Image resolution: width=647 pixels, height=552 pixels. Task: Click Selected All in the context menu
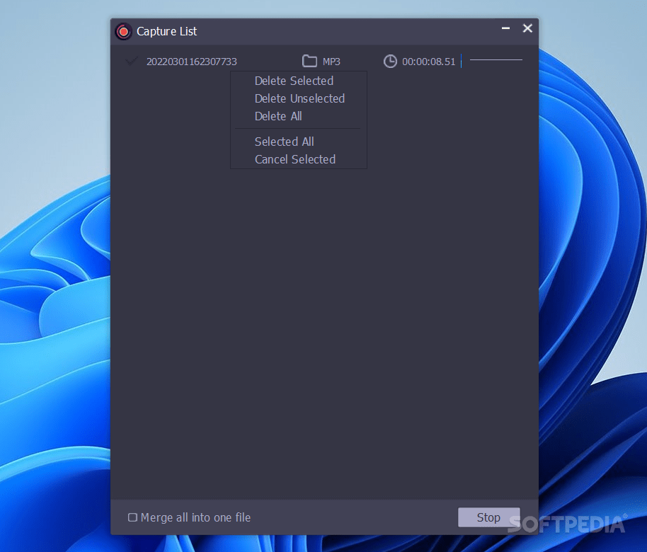click(284, 142)
